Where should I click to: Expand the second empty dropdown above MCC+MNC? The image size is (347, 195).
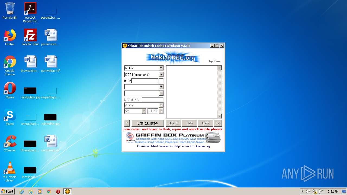(x=161, y=93)
